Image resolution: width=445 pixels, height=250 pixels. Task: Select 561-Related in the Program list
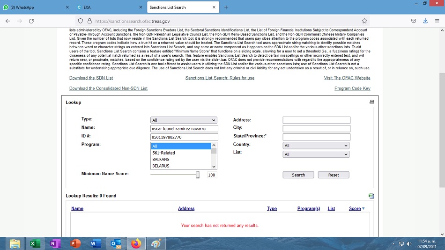[164, 153]
